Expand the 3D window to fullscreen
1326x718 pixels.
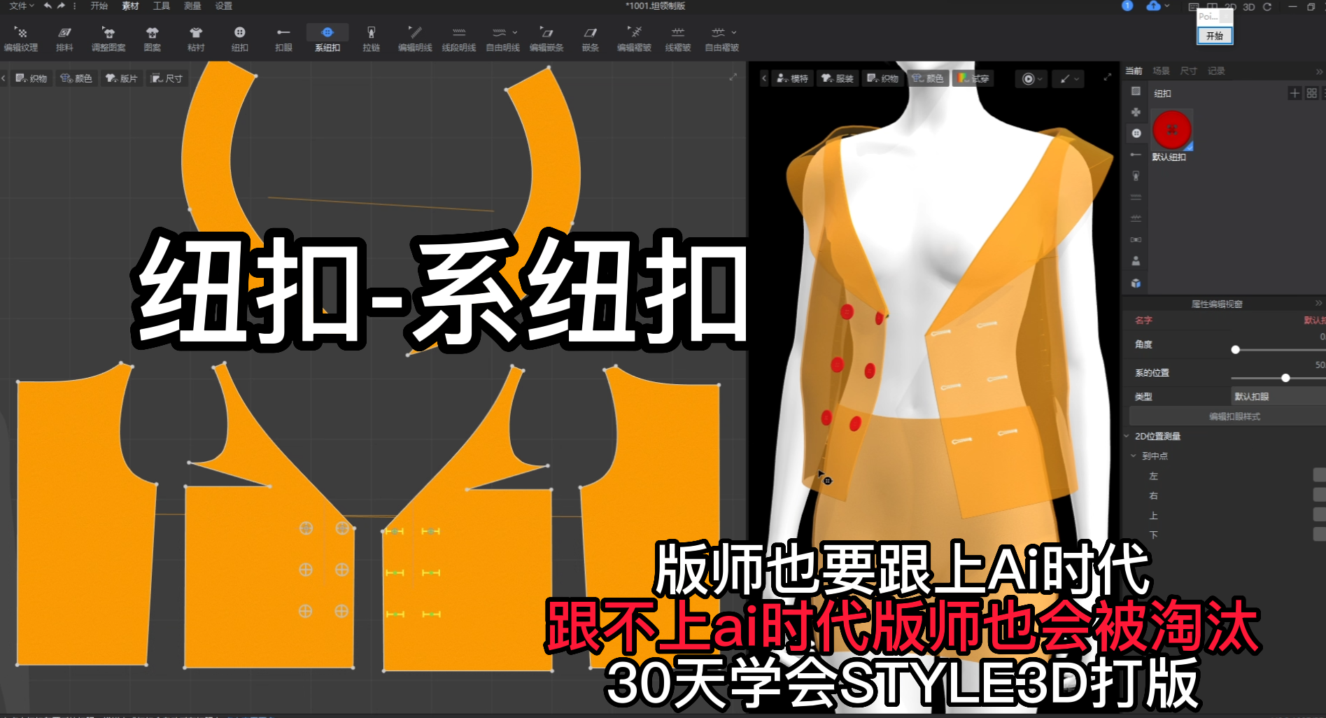[x=1107, y=77]
